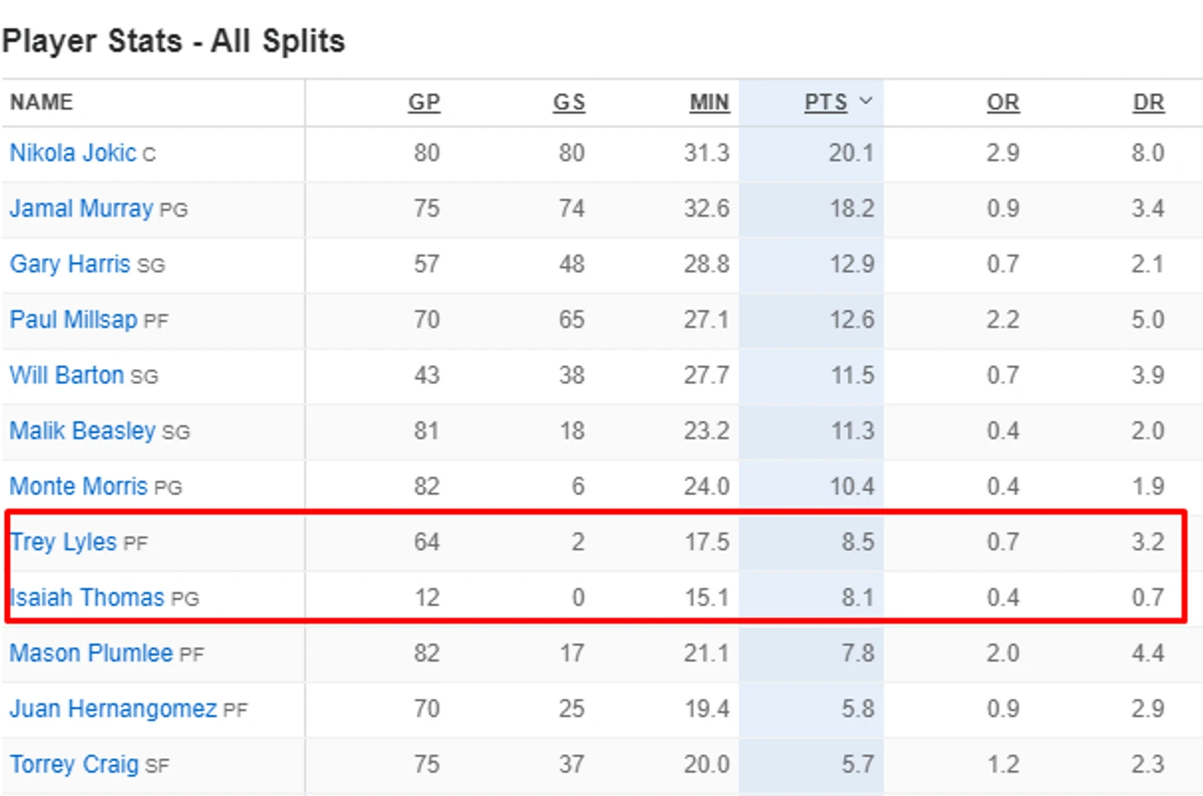
Task: Open Torrey Craig player page
Action: (74, 765)
